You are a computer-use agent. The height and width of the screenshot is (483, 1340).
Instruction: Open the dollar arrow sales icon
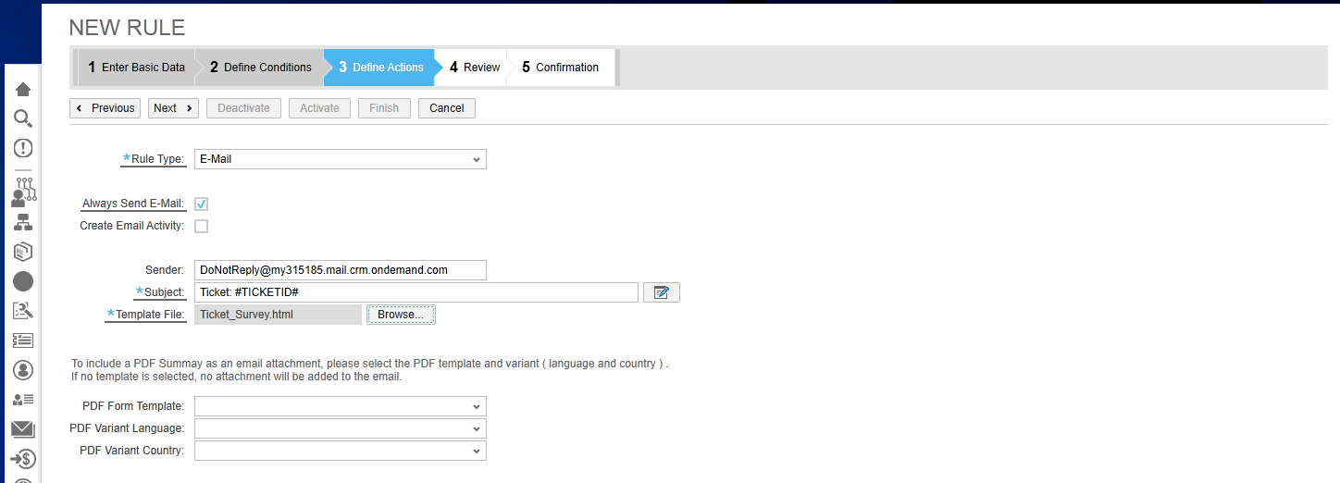pyautogui.click(x=23, y=459)
